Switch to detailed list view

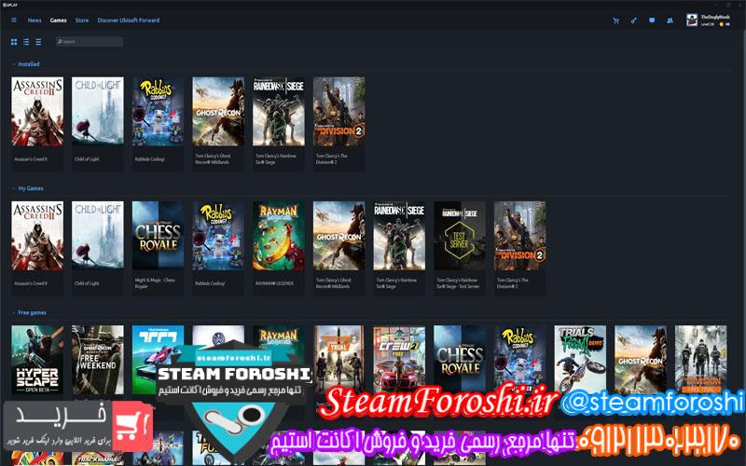tap(26, 42)
